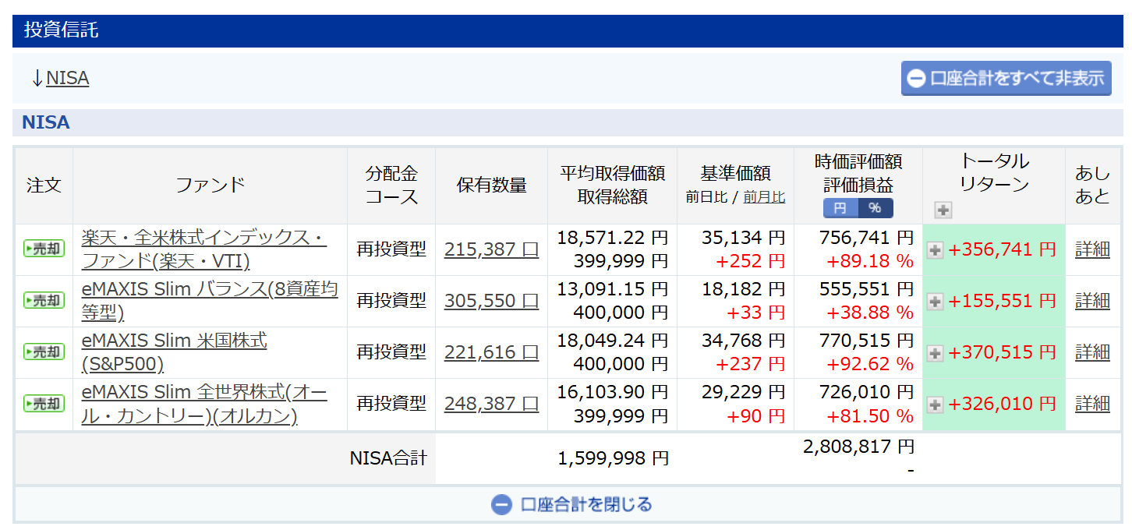Click NISA total 2,808,817 円 value
The image size is (1132, 530).
point(858,447)
